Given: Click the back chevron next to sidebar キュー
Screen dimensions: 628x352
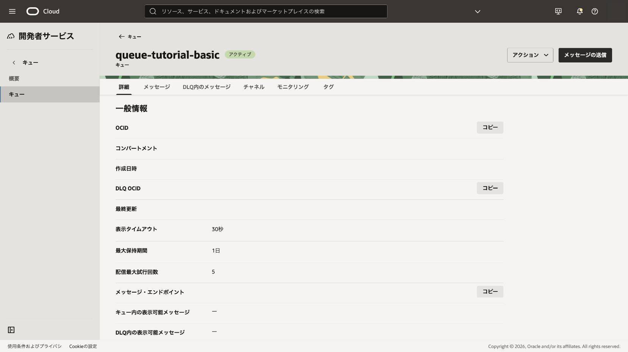Looking at the screenshot, I should pos(14,62).
